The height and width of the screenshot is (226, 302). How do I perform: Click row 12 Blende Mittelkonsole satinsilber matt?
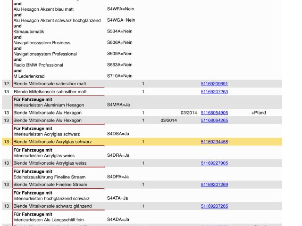(50, 84)
